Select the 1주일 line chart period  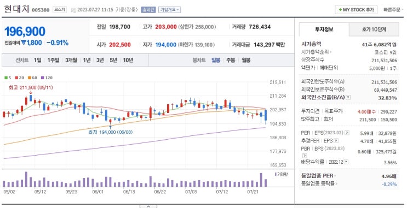pos(53,60)
